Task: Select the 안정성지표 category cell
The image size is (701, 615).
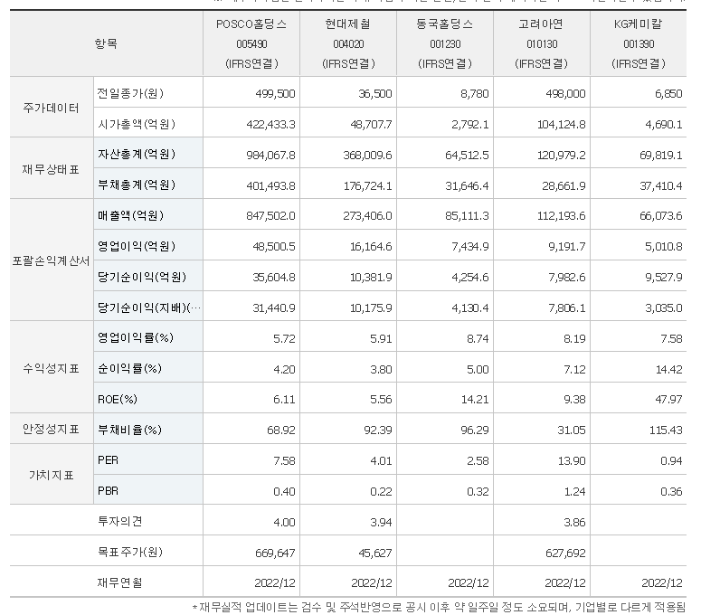Action: click(52, 429)
